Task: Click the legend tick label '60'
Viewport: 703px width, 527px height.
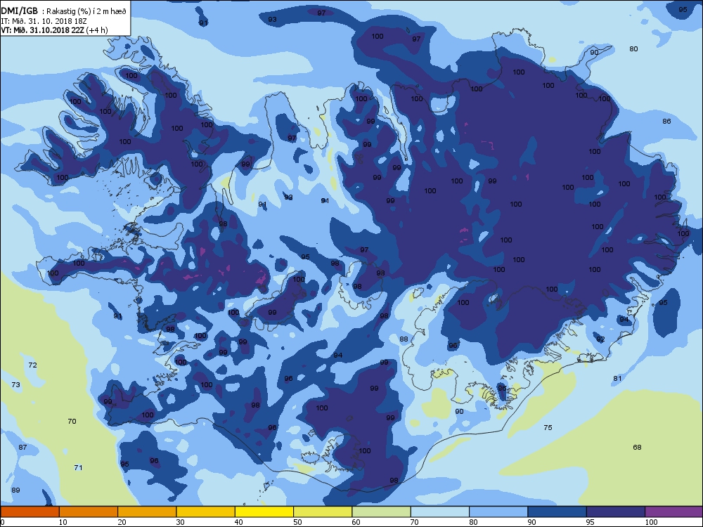Action: coord(356,522)
